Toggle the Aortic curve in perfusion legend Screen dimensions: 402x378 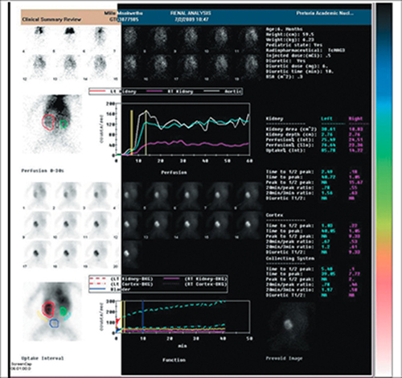(x=223, y=92)
